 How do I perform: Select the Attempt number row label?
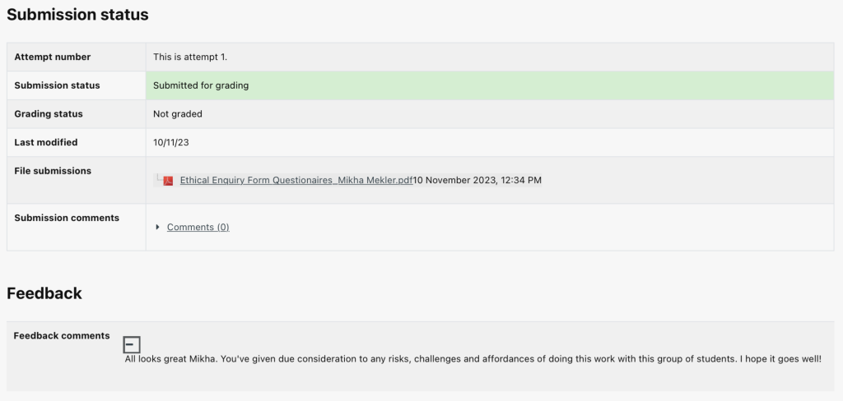coord(53,57)
